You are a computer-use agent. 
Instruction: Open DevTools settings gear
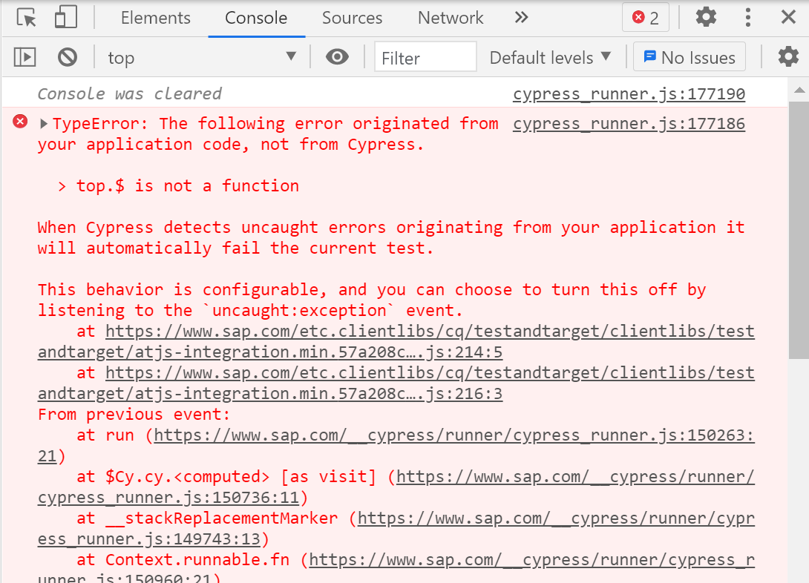pyautogui.click(x=706, y=18)
